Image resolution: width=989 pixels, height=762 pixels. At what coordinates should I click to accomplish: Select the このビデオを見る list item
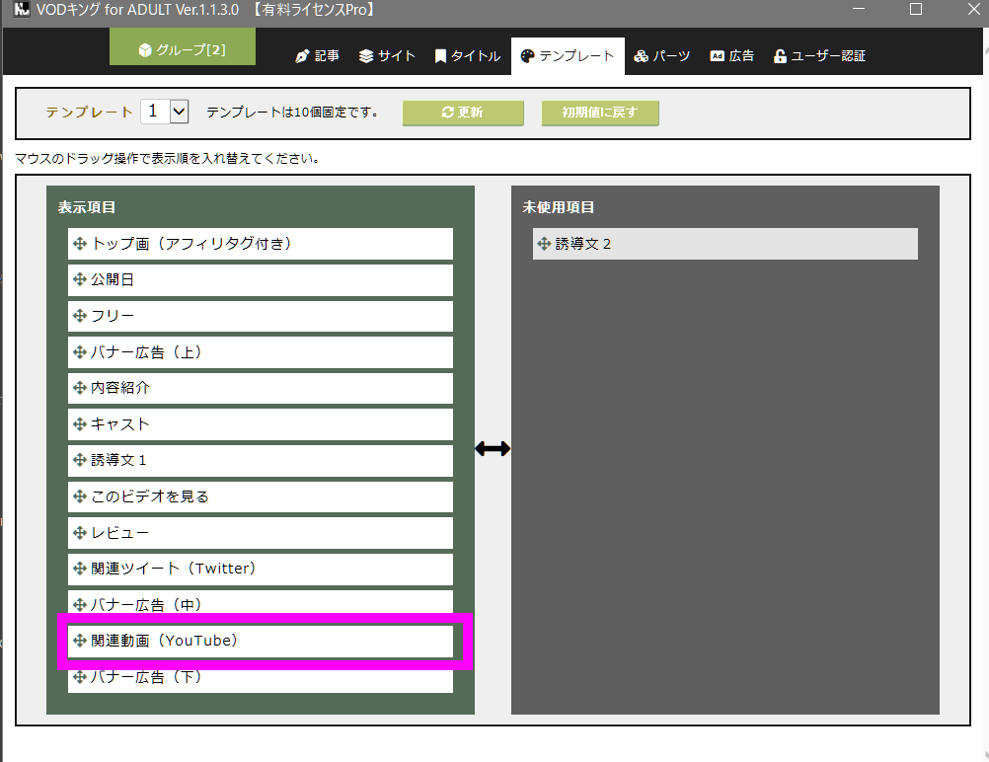[x=261, y=496]
